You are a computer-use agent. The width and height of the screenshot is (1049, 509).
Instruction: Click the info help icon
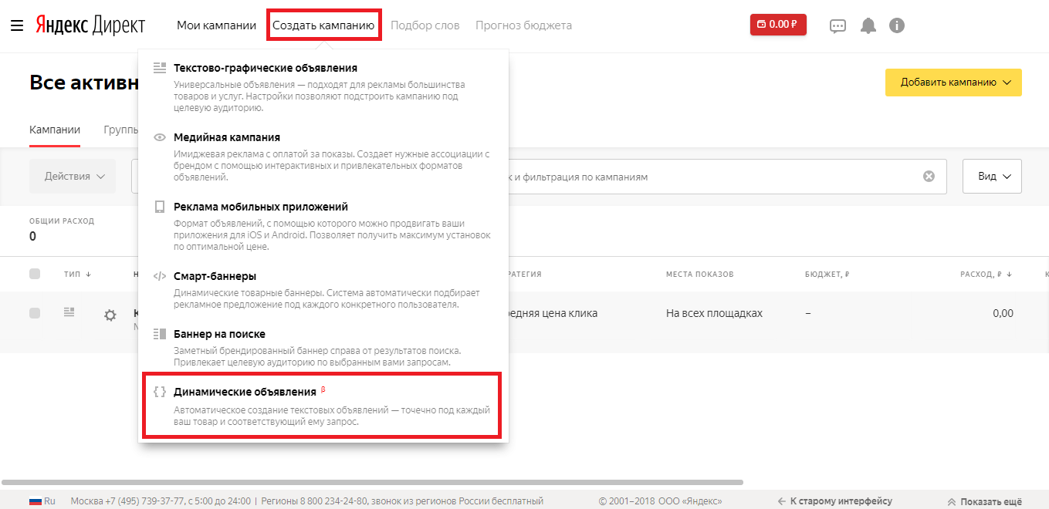pyautogui.click(x=896, y=25)
